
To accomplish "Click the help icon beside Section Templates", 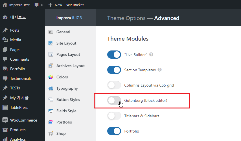I will coord(160,70).
